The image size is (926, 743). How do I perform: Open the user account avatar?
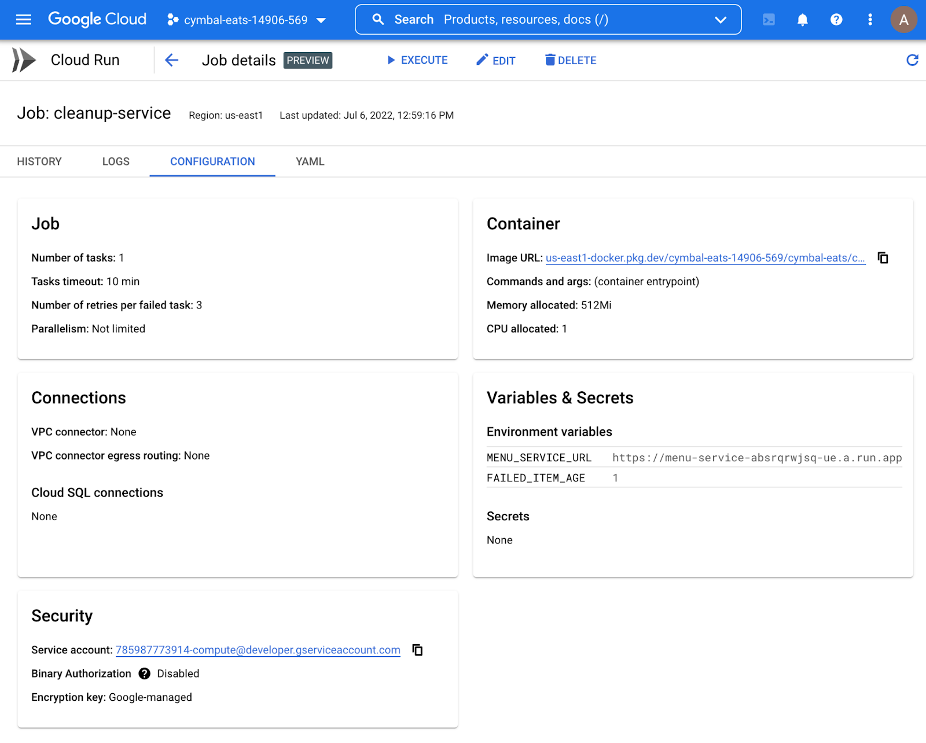tap(903, 20)
